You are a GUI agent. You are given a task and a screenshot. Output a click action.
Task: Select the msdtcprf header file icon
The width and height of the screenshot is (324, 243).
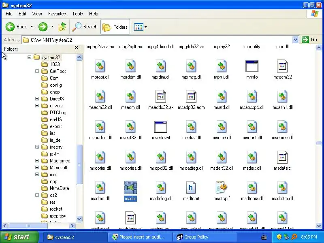coord(191,188)
